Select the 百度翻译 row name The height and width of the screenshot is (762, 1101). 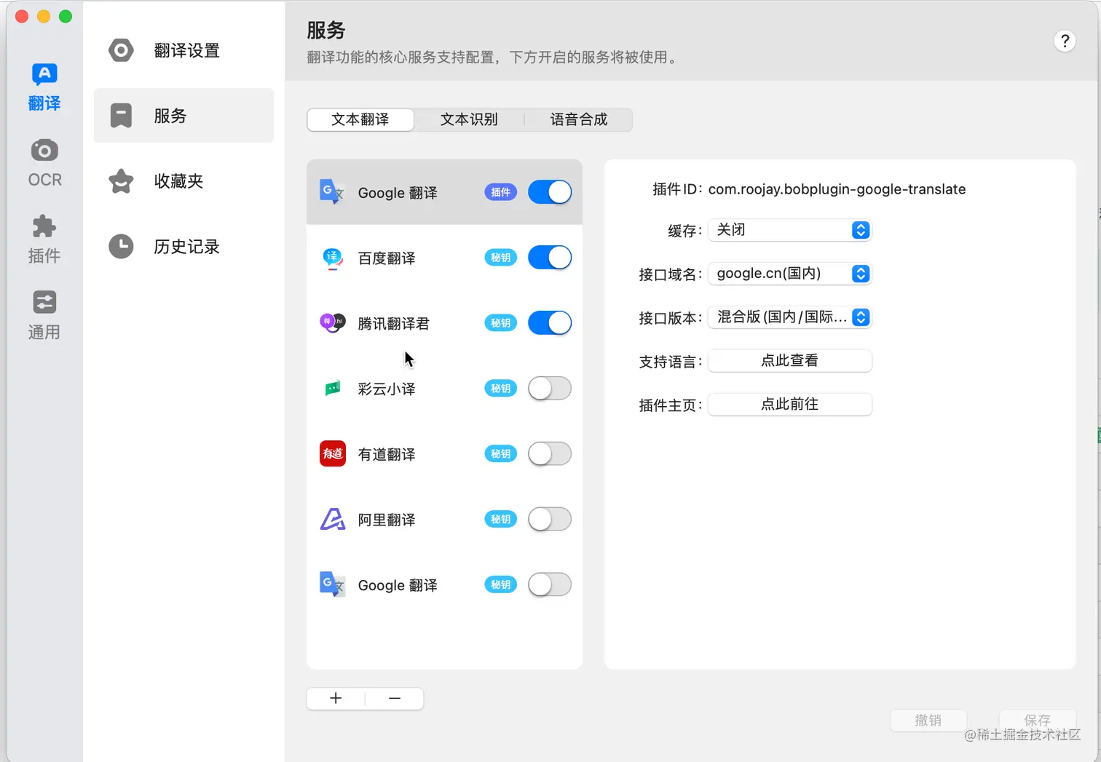[x=387, y=258]
